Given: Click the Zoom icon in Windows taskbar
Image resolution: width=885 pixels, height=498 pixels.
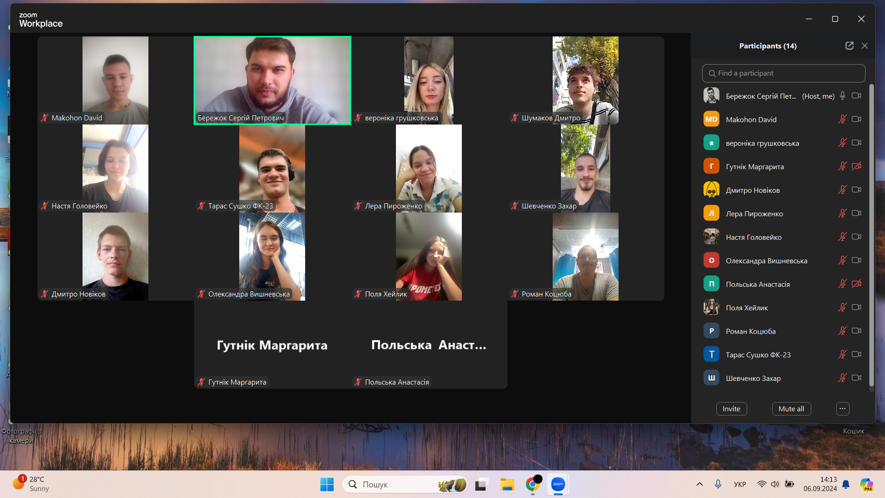Looking at the screenshot, I should pyautogui.click(x=558, y=484).
